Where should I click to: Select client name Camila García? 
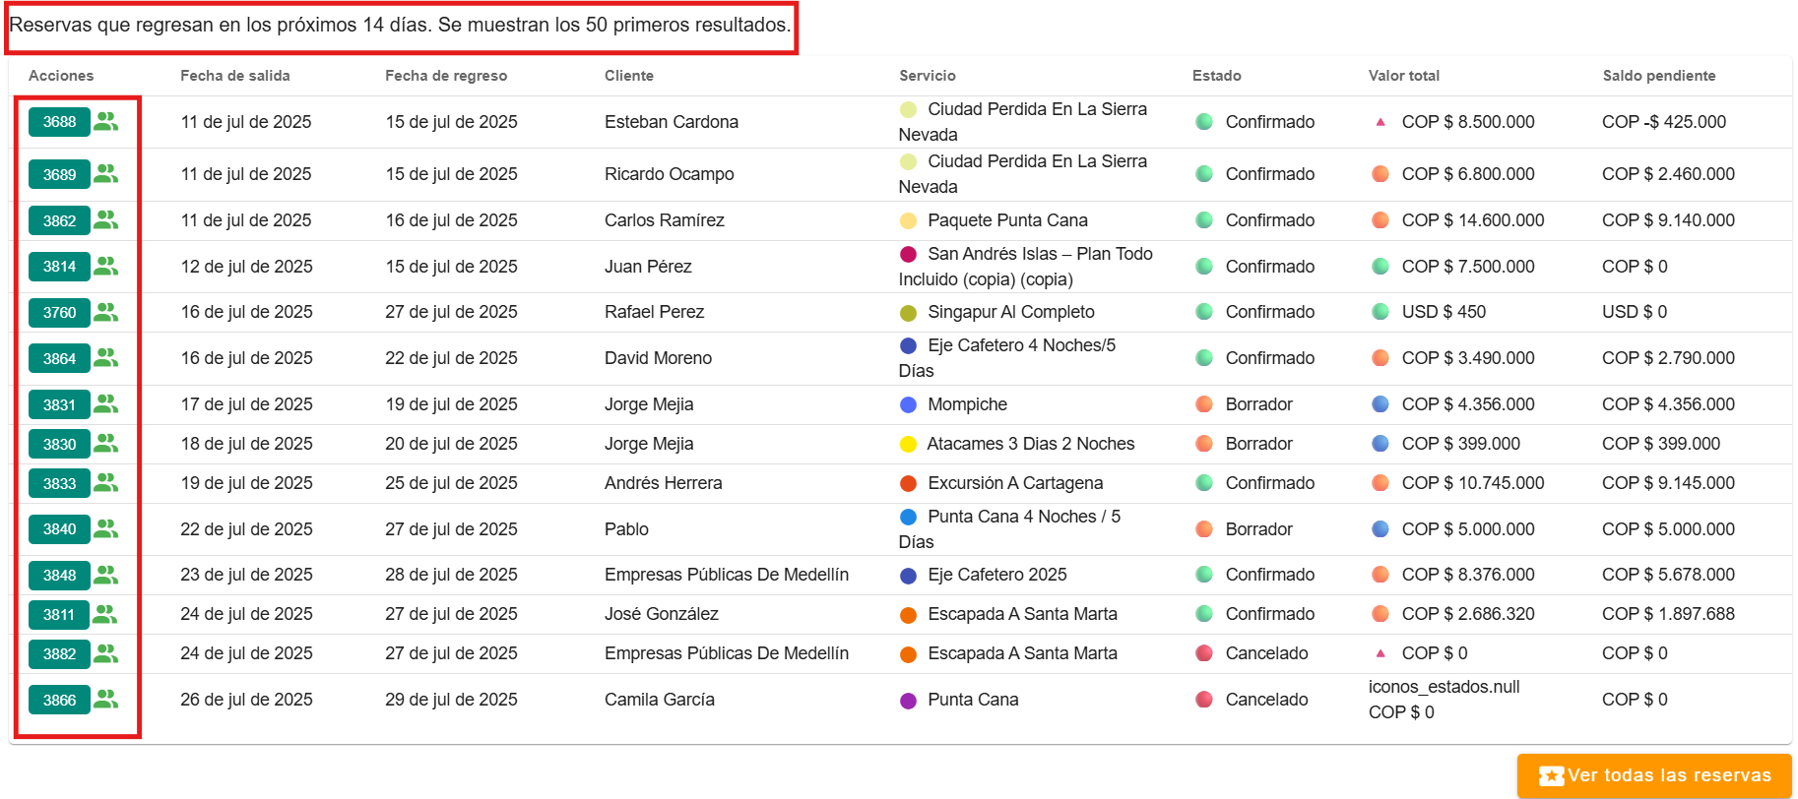click(659, 700)
